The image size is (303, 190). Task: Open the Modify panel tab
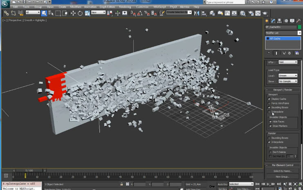coord(273,21)
